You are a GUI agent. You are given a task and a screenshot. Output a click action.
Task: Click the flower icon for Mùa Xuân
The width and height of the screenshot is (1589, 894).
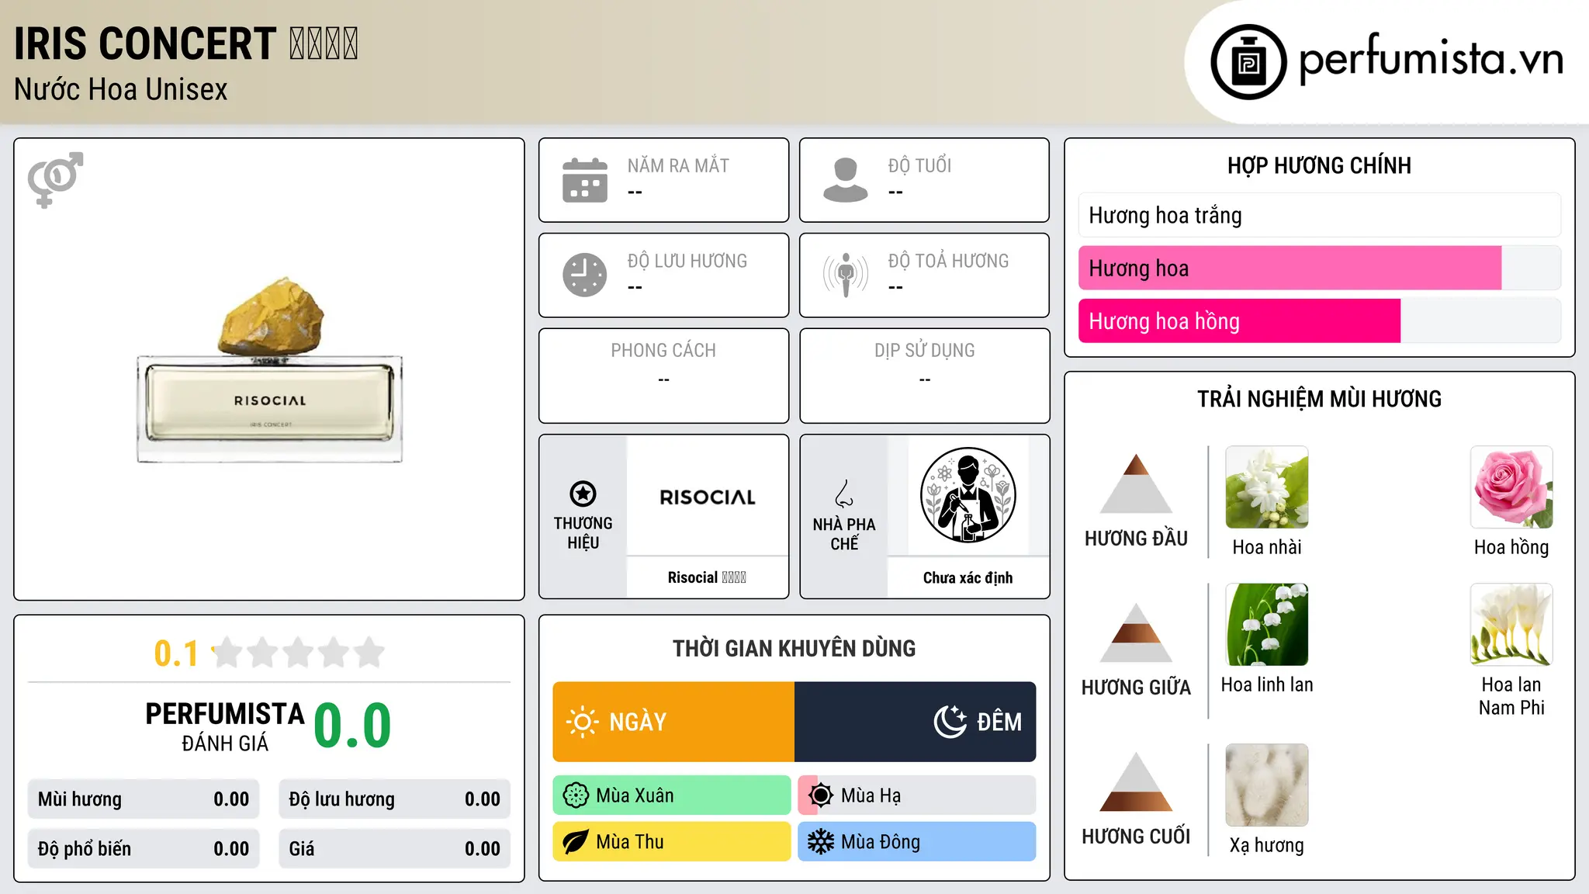(576, 795)
